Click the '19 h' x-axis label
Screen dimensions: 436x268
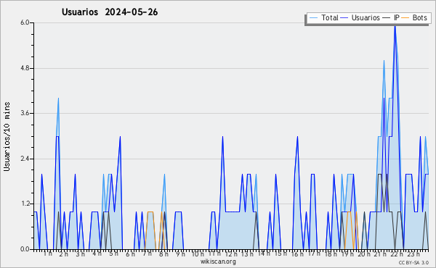point(347,254)
